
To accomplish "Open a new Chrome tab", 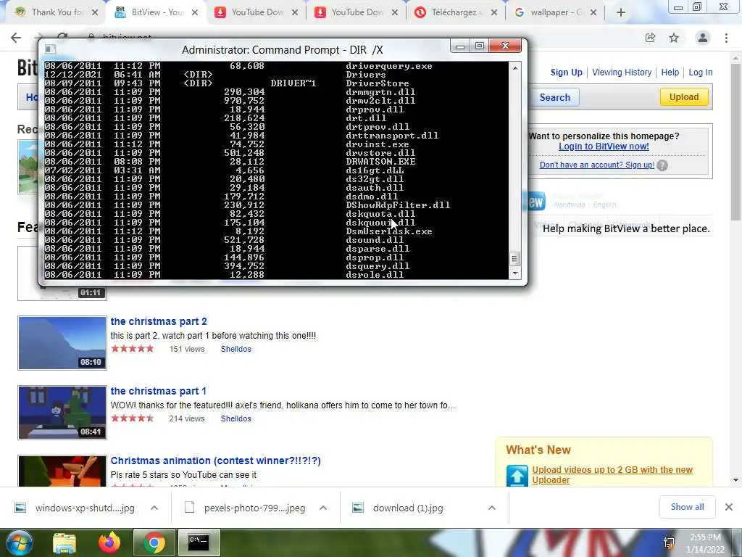I will coord(621,12).
